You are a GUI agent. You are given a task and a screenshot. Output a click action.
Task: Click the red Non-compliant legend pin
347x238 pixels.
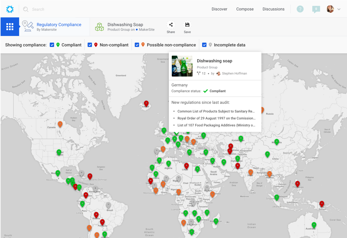[x=96, y=45]
